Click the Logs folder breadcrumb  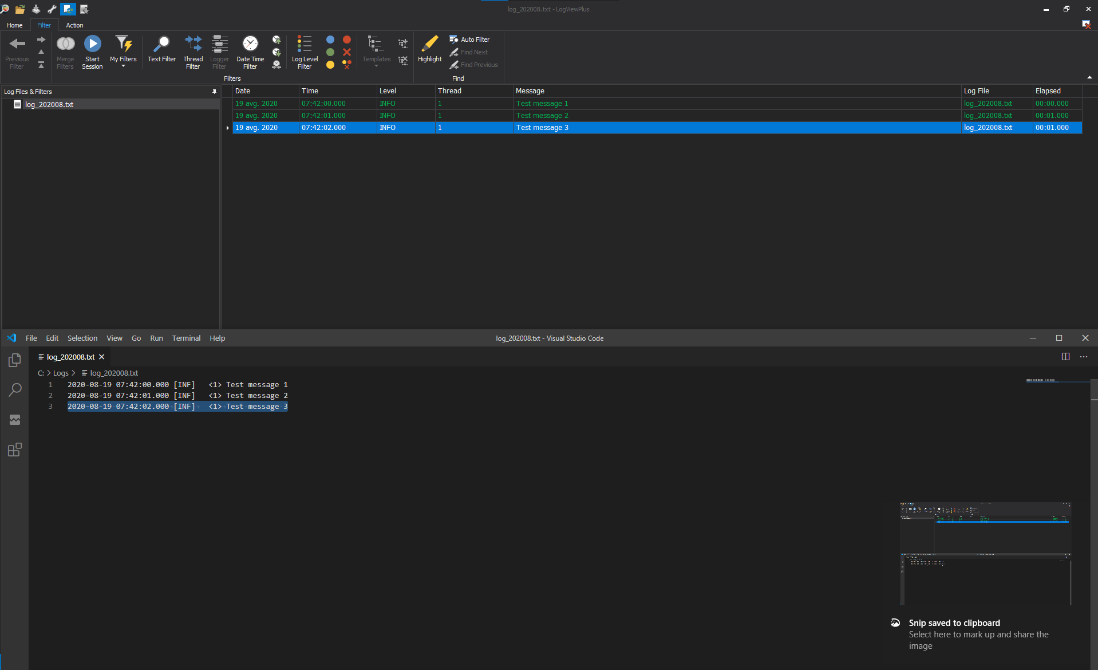(x=61, y=373)
